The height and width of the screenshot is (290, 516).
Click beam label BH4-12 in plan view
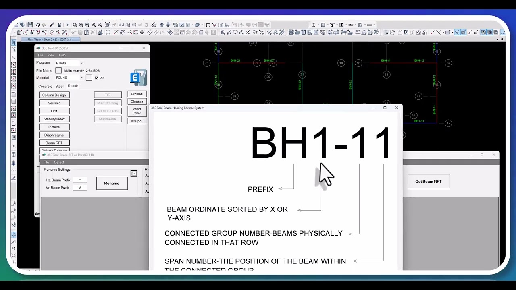click(419, 60)
